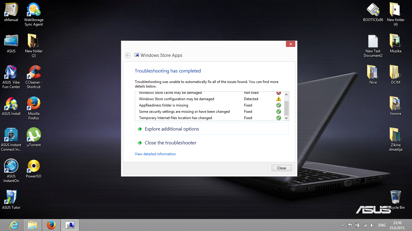Open WebStorage Sync Agent shortcut

[34, 14]
